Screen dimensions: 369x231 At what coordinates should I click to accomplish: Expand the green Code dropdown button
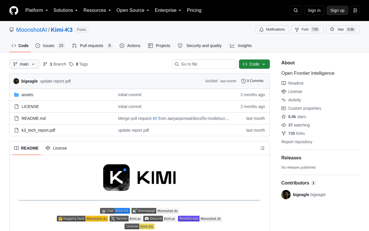point(254,64)
